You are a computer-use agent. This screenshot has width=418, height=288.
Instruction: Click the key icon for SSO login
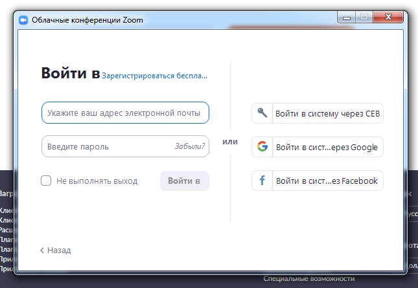click(x=262, y=113)
